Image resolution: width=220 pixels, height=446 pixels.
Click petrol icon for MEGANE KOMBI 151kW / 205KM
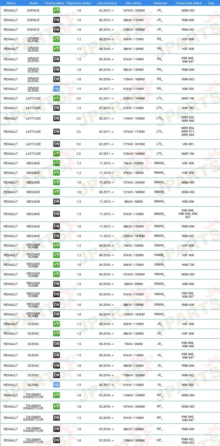tap(57, 274)
